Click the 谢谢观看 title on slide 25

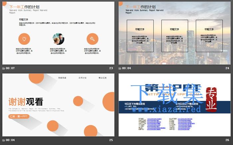coord(26,102)
